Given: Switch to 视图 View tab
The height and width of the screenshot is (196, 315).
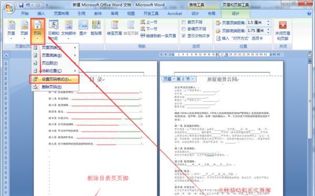Looking at the screenshot, I should [131, 14].
